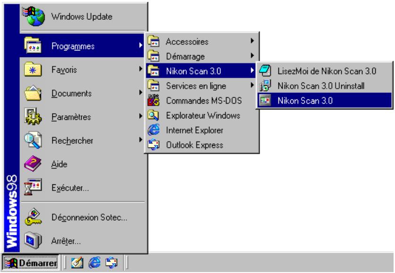Screen dimensions: 395x273
Task: Click the Favoris star folder icon
Action: (x=33, y=69)
